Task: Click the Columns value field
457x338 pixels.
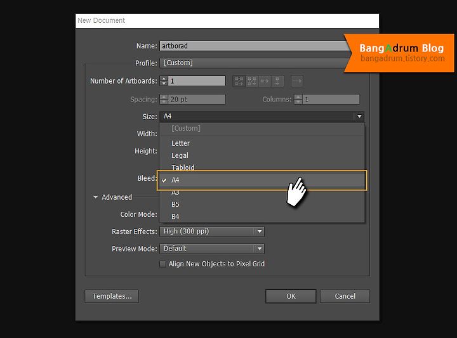Action: coord(331,100)
